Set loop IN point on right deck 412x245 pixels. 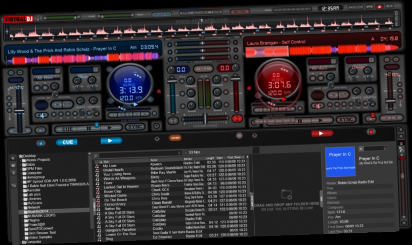click(x=334, y=95)
